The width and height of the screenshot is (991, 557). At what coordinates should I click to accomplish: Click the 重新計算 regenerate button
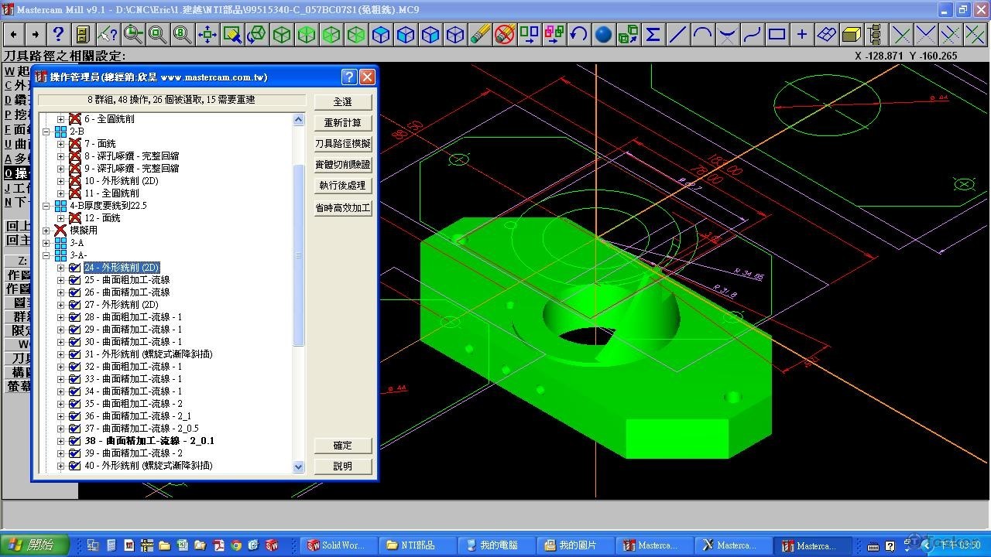342,123
